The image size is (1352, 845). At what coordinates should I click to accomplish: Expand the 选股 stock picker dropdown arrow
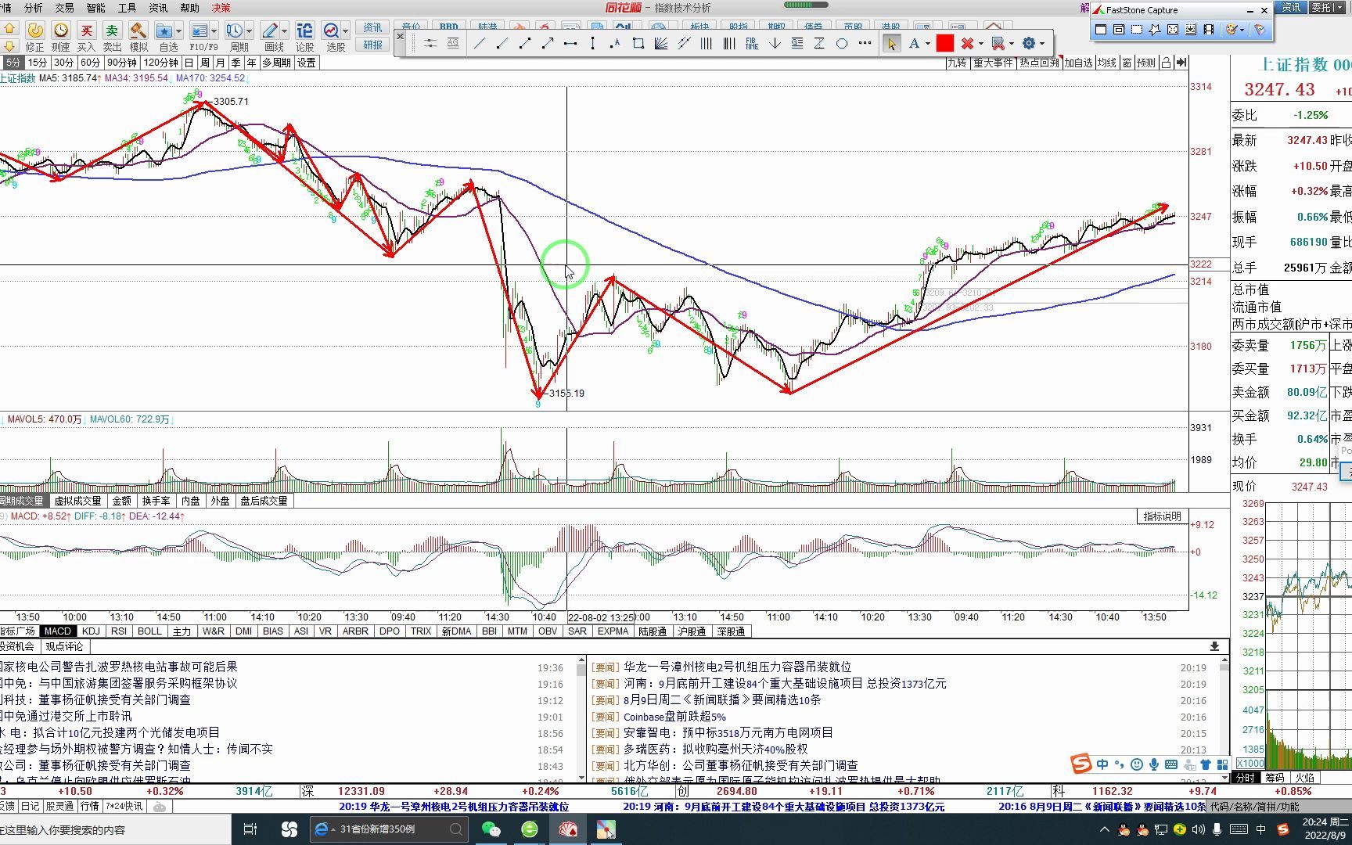point(345,31)
